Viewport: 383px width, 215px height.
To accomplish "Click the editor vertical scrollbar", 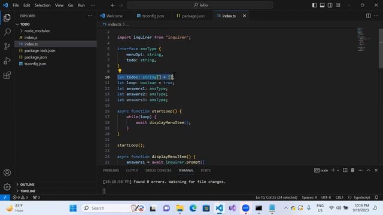I will tap(381, 49).
